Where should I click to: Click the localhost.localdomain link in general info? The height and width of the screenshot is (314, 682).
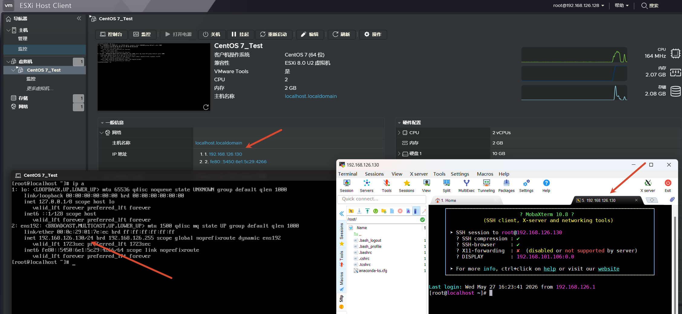tap(219, 143)
